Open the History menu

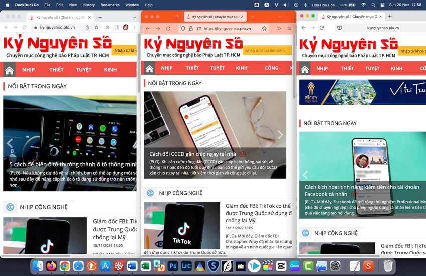[x=89, y=5]
